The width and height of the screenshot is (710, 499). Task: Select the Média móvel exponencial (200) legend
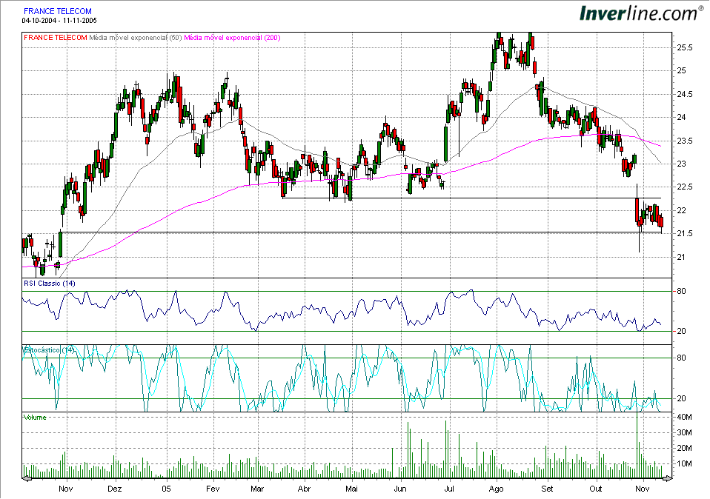click(x=233, y=37)
